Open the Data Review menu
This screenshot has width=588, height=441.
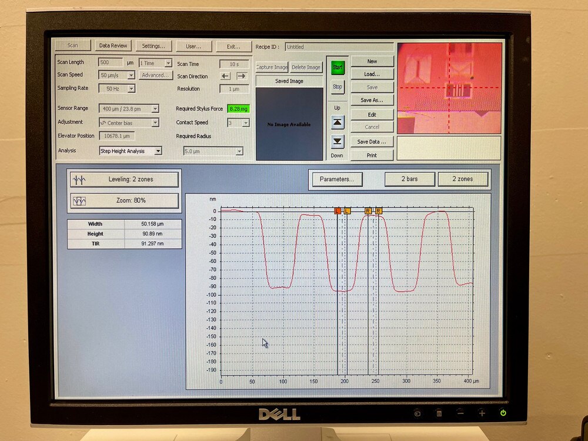coord(113,46)
